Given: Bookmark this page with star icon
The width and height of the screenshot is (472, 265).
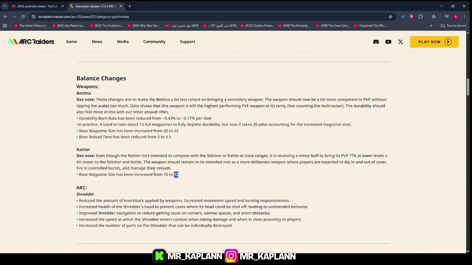Looking at the screenshot, I should (390, 17).
